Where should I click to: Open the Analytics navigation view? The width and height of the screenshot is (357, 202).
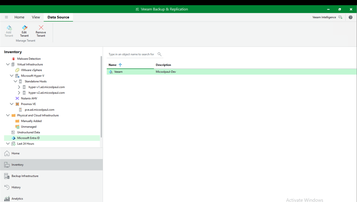point(51,198)
